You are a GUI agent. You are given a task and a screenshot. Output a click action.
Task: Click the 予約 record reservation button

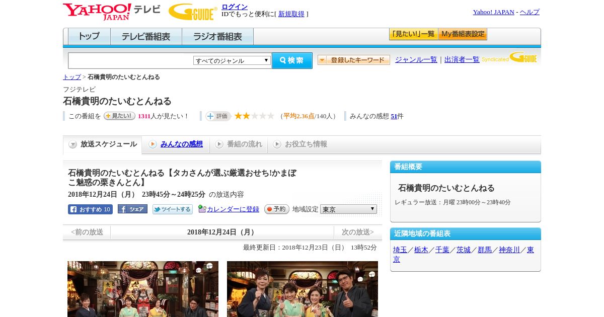point(277,209)
